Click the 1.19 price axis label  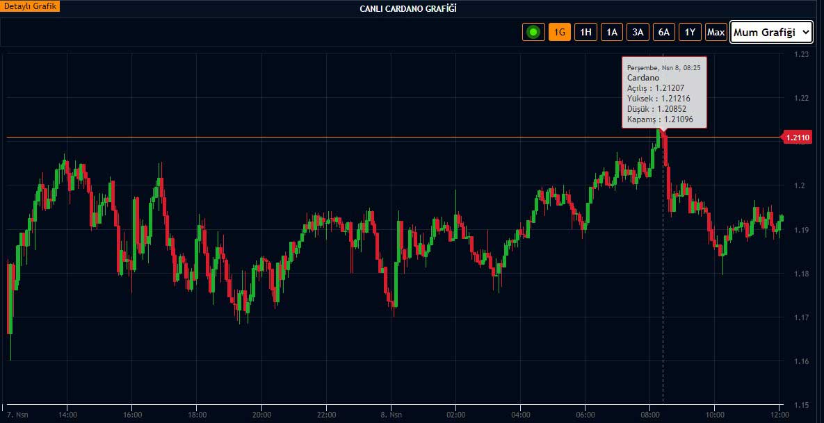pos(802,230)
